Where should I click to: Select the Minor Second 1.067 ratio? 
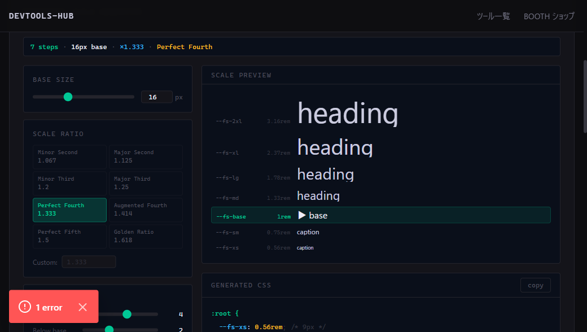pos(69,156)
